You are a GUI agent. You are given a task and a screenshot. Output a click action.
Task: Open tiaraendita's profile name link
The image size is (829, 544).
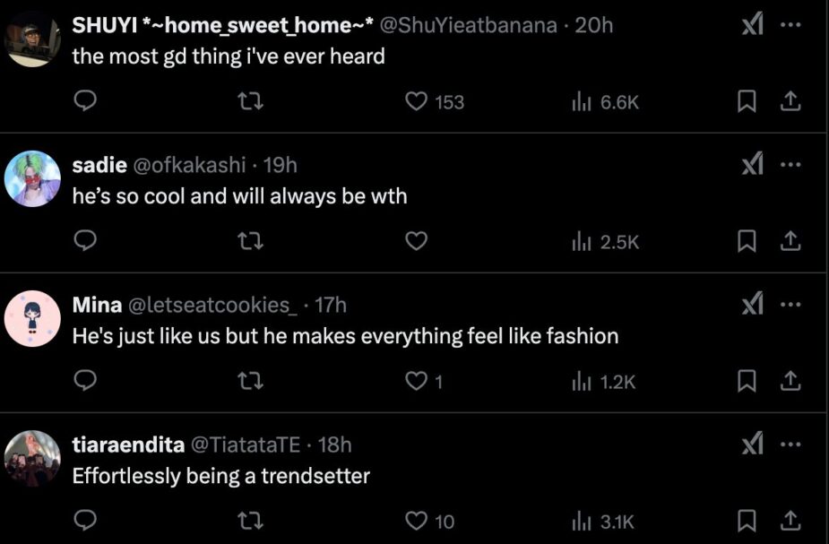[x=127, y=445]
